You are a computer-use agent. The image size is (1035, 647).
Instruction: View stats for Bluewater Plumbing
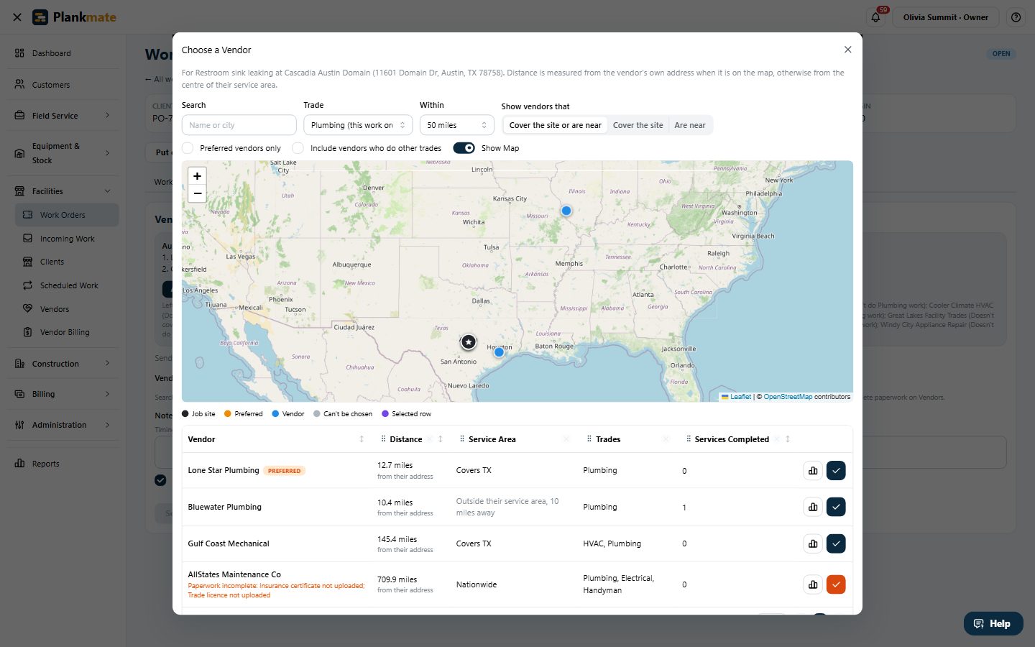click(x=813, y=507)
